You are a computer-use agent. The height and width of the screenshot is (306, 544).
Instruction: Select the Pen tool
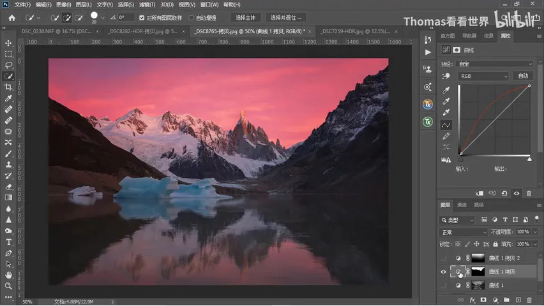tap(8, 253)
